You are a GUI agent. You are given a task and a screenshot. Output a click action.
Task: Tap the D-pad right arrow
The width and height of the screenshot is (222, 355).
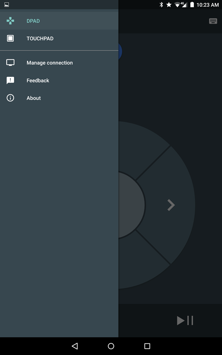pyautogui.click(x=171, y=205)
